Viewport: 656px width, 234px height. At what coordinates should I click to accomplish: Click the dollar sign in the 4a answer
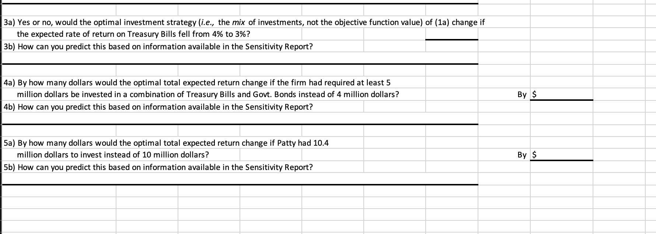point(534,95)
